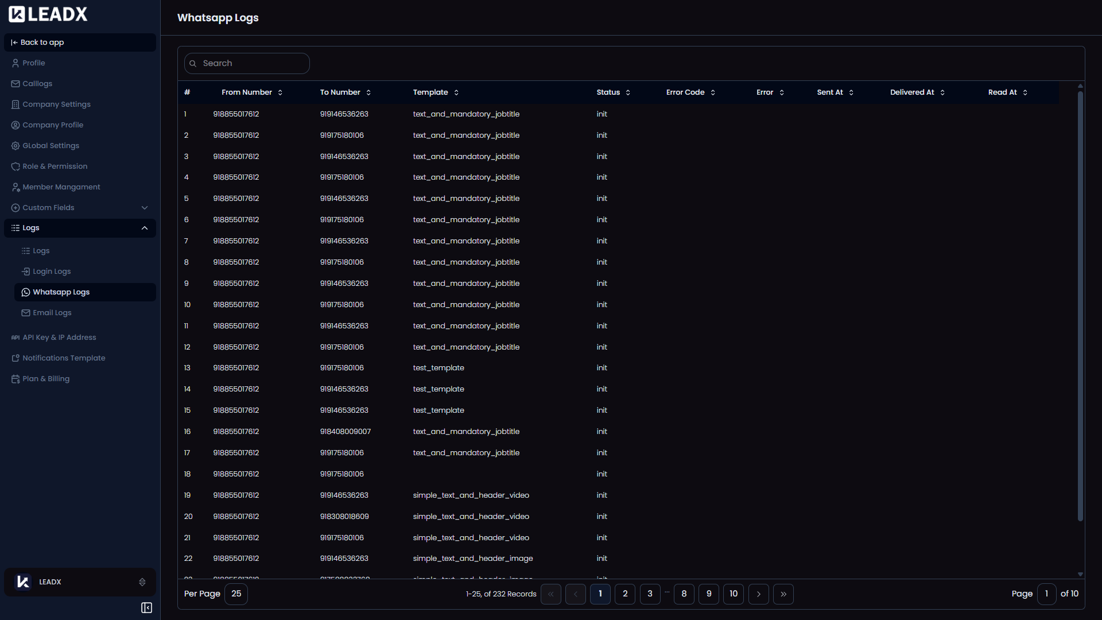Viewport: 1102px width, 620px height.
Task: Open Email Logs using its envelope icon
Action: (x=26, y=313)
